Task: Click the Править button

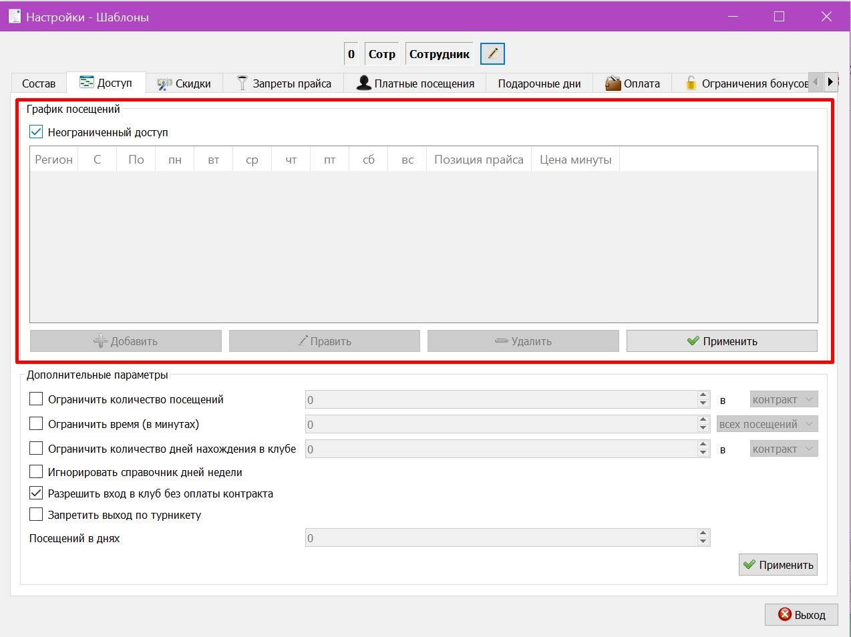Action: [325, 341]
